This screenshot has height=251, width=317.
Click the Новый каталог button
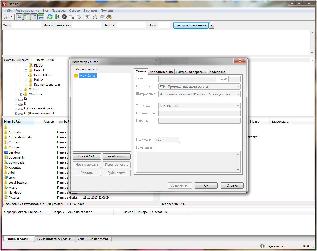coord(117,156)
